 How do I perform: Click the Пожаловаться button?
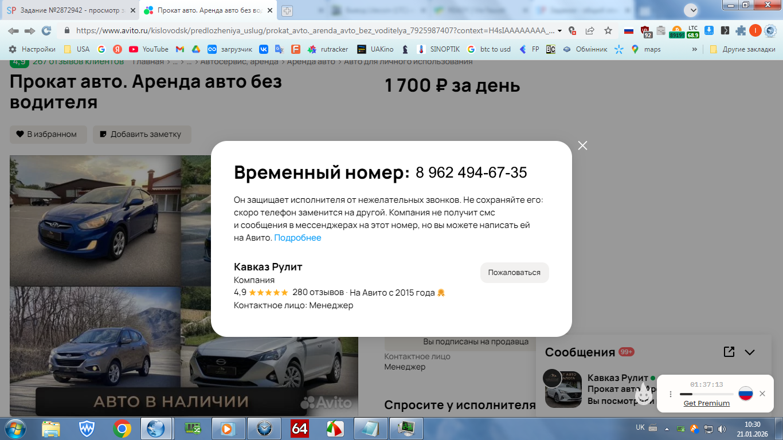tap(514, 273)
